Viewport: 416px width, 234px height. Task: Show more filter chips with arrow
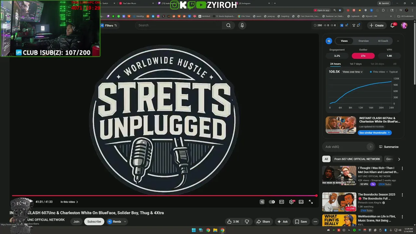click(x=399, y=159)
